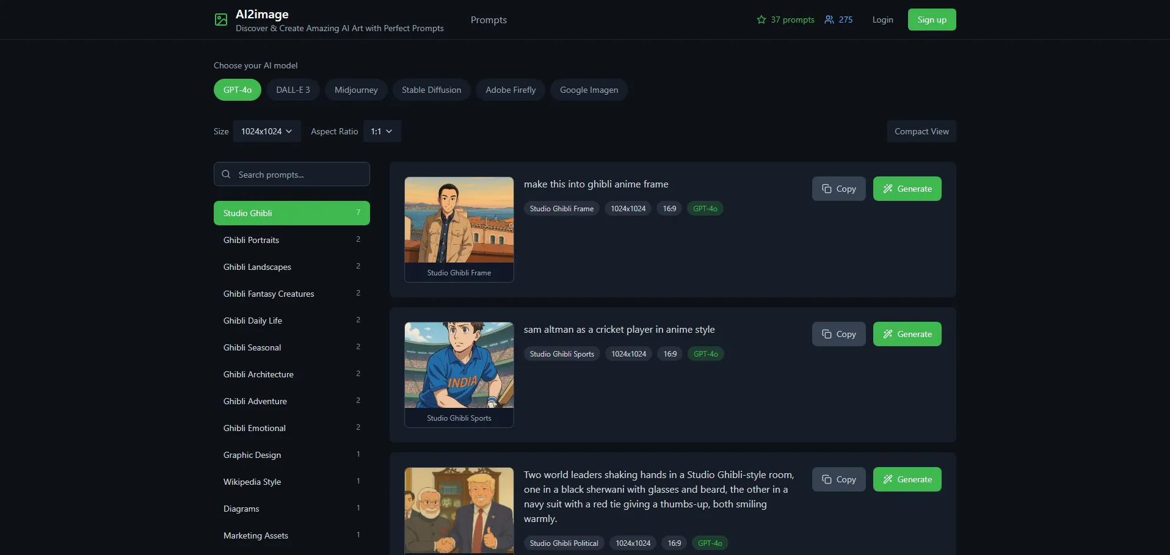This screenshot has height=555, width=1170.
Task: Select the DALL-E 3 model
Action: (292, 90)
